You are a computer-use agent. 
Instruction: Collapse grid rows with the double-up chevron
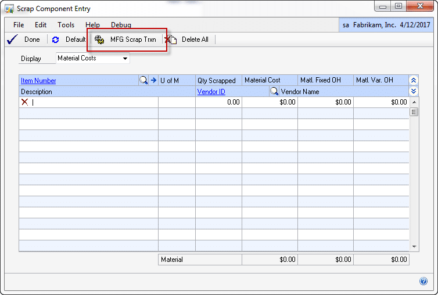(414, 81)
